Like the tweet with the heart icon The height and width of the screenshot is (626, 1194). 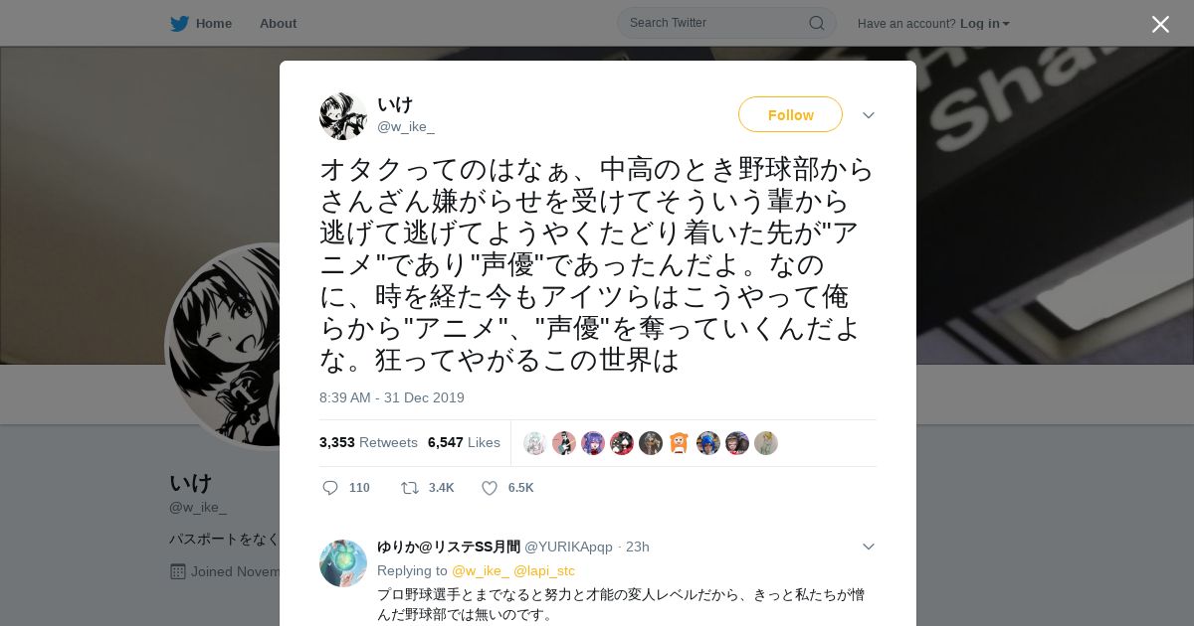point(490,488)
